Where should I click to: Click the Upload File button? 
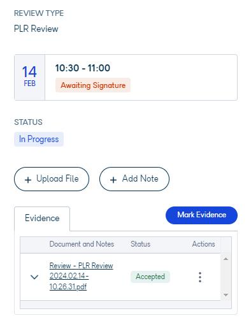click(52, 179)
